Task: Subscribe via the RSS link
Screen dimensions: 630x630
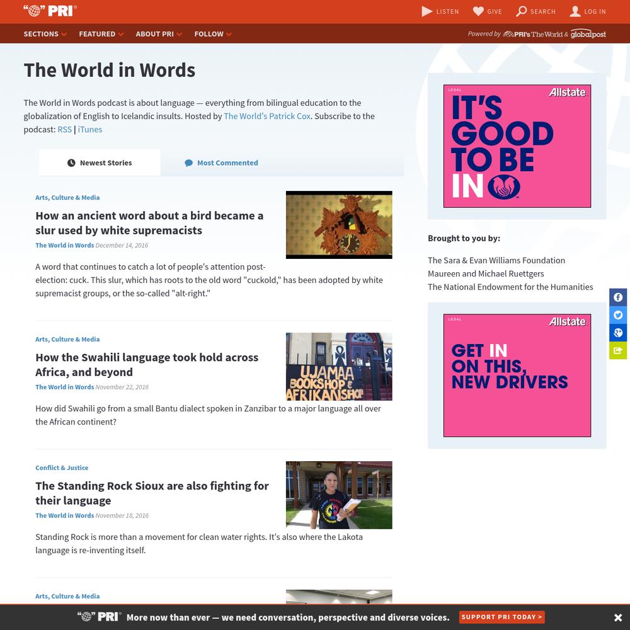Action: 65,129
